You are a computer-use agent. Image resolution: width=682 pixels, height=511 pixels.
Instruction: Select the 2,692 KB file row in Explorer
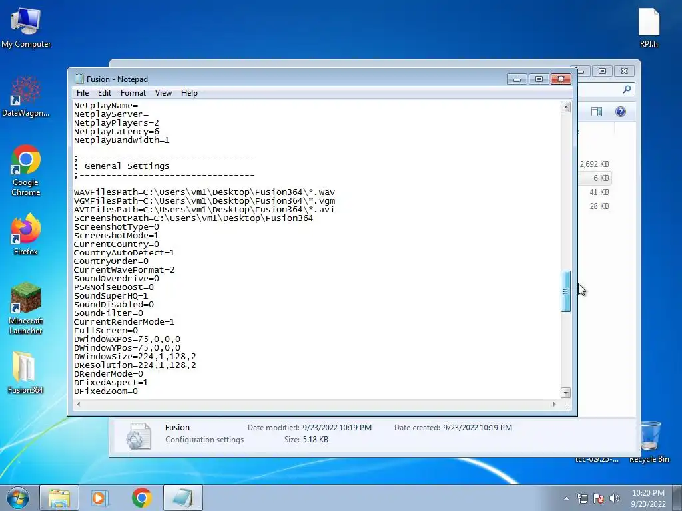[595, 164]
